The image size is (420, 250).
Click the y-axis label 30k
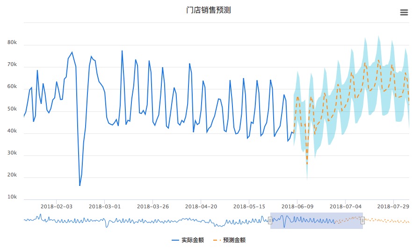click(x=12, y=153)
